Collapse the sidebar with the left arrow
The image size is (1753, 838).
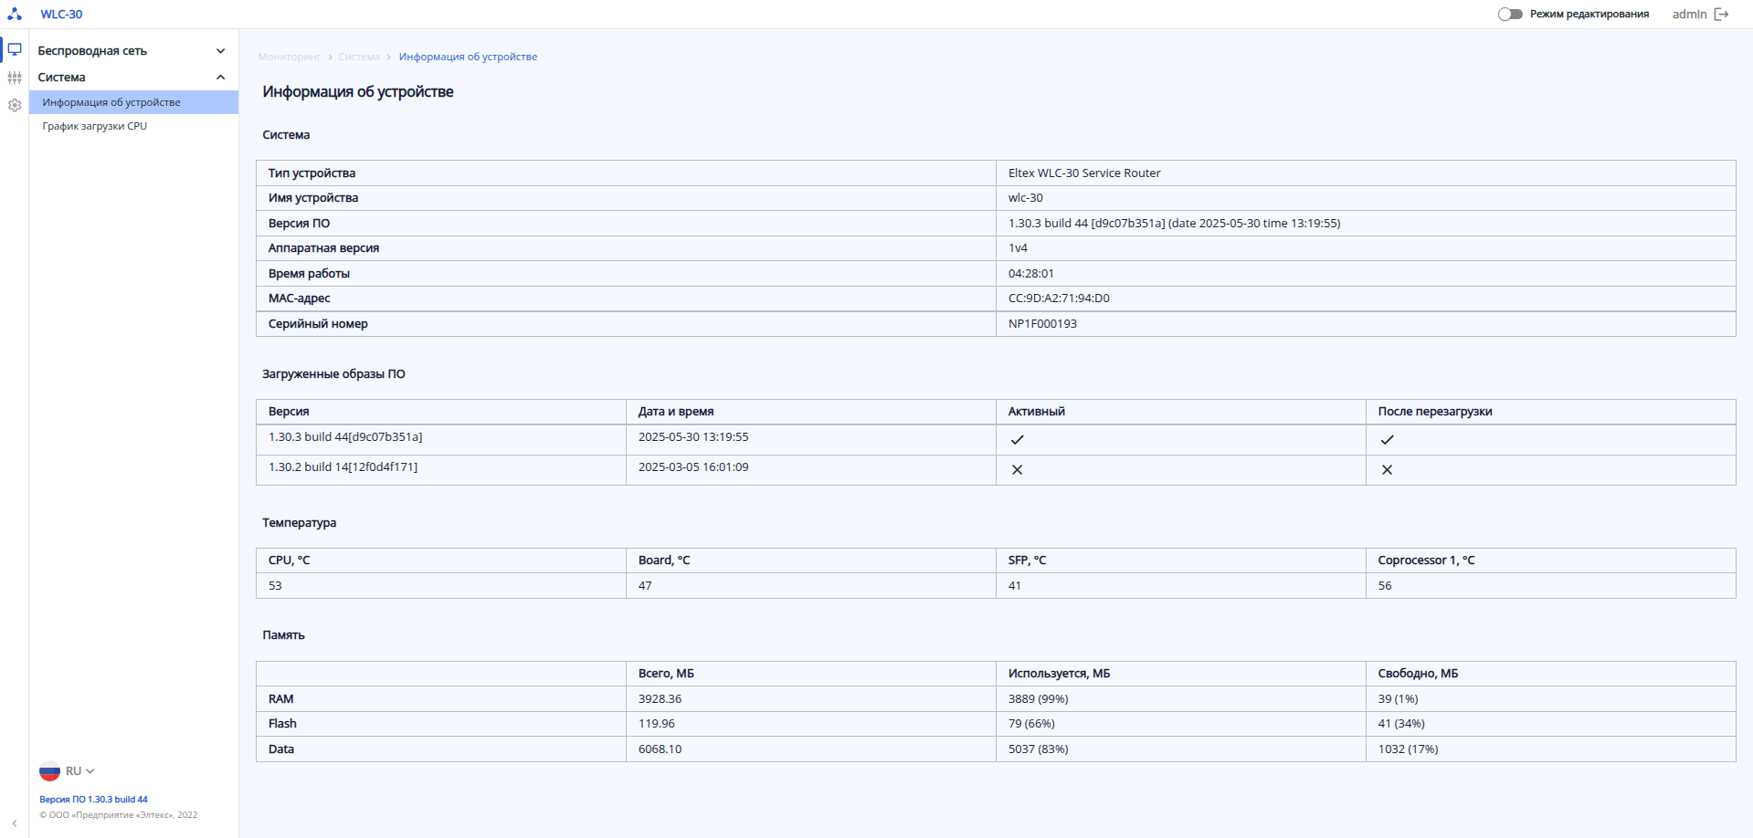[15, 823]
